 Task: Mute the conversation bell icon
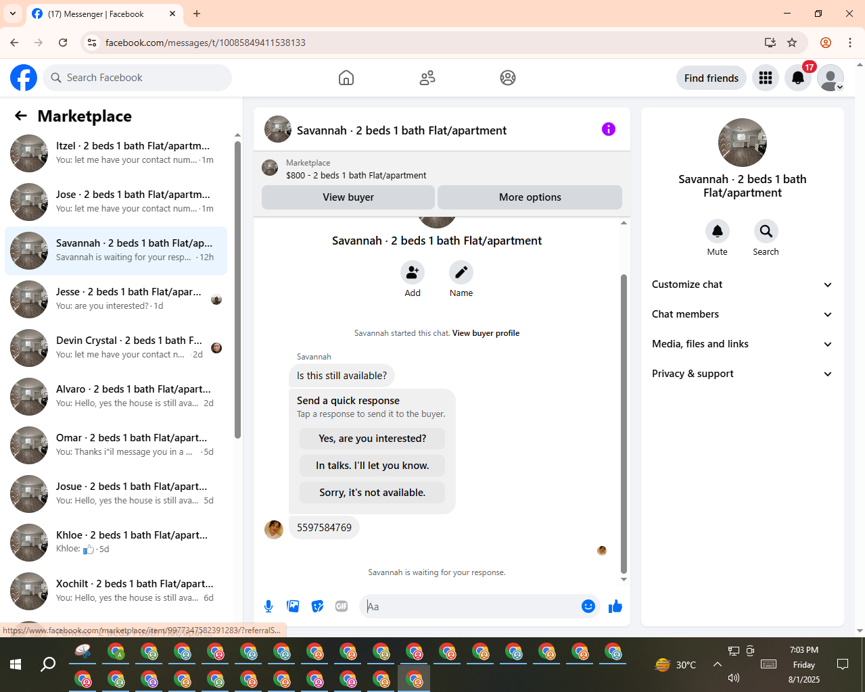click(x=718, y=231)
